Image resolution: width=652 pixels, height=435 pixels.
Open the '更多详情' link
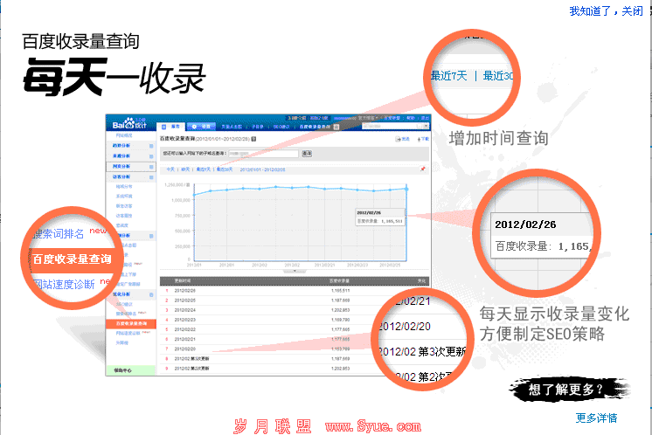(597, 418)
